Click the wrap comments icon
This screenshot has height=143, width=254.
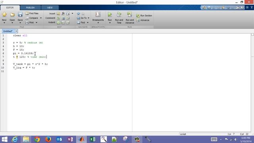click(68, 18)
